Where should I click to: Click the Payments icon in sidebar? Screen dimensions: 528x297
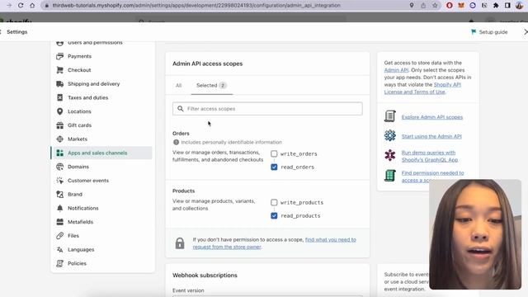coord(60,56)
